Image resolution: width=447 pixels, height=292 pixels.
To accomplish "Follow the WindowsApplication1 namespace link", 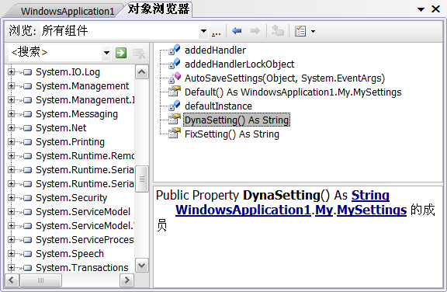I will pos(243,210).
